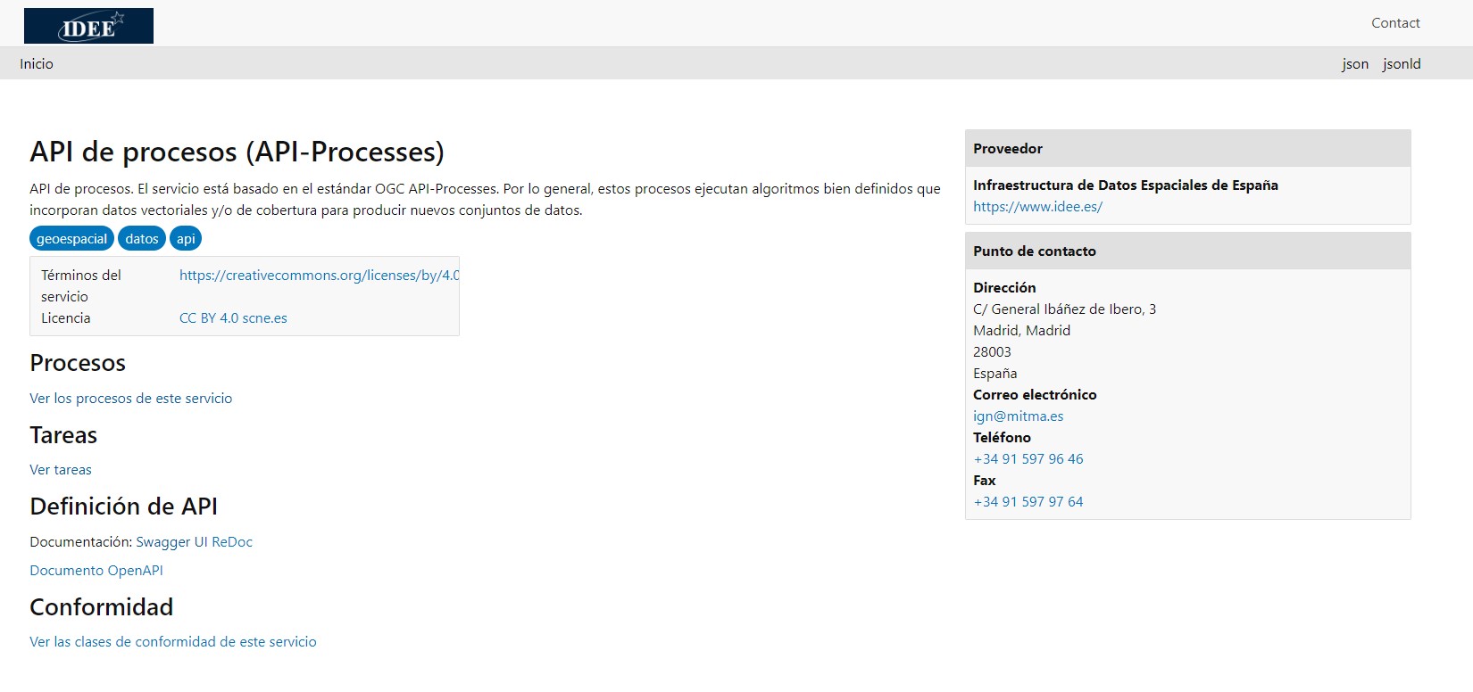Click the Teléfono label
The width and height of the screenshot is (1473, 692).
(x=1002, y=438)
